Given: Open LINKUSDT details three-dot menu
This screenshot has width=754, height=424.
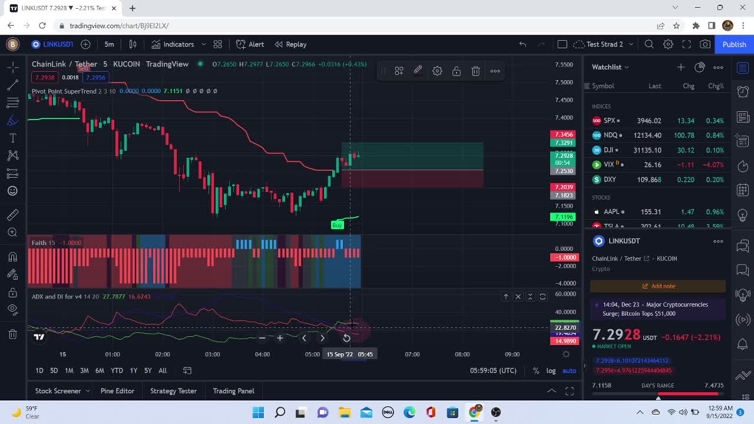Looking at the screenshot, I should click(718, 241).
